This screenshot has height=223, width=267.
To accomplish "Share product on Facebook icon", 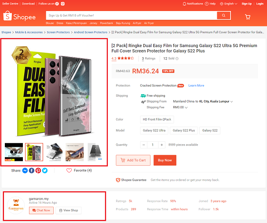I will point(32,170).
